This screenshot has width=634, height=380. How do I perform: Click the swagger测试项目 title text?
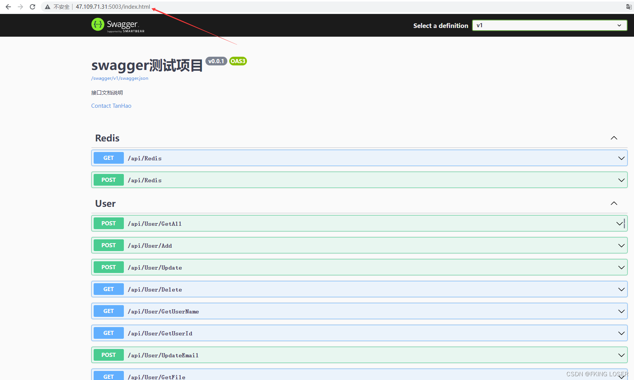(x=147, y=65)
